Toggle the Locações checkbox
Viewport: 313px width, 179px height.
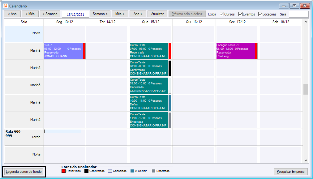pyautogui.click(x=260, y=14)
